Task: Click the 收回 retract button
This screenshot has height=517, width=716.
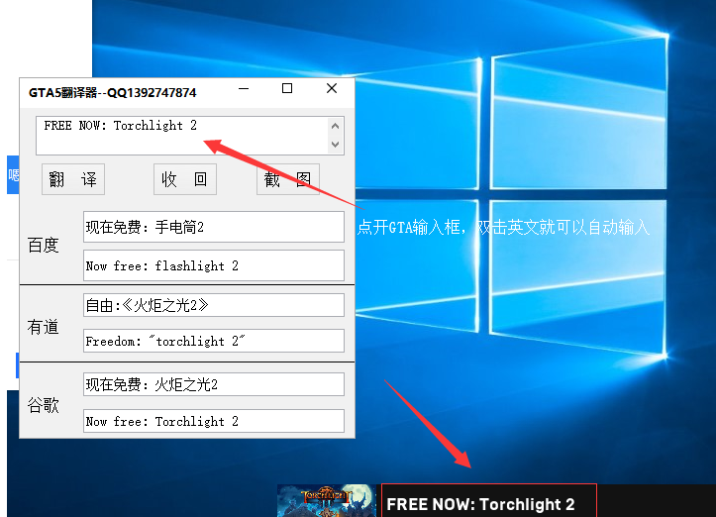Action: tap(185, 179)
